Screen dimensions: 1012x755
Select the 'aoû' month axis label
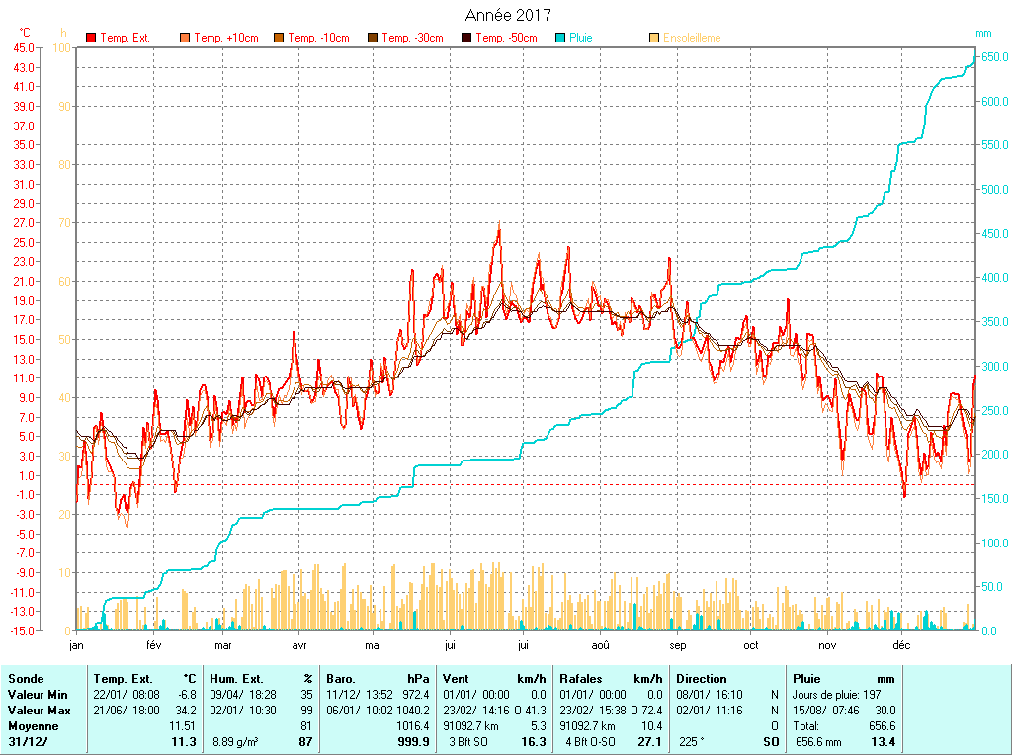[x=600, y=645]
